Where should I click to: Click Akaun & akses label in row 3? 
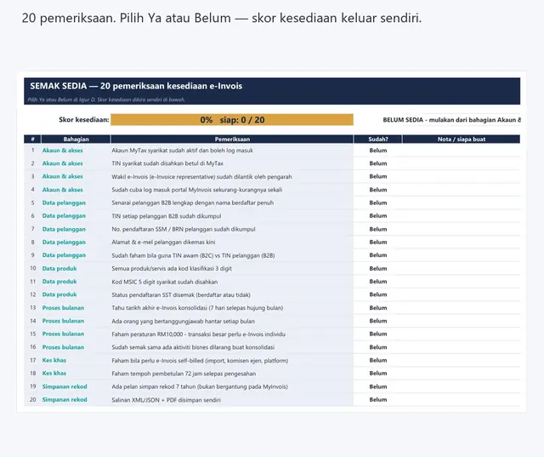[62, 176]
